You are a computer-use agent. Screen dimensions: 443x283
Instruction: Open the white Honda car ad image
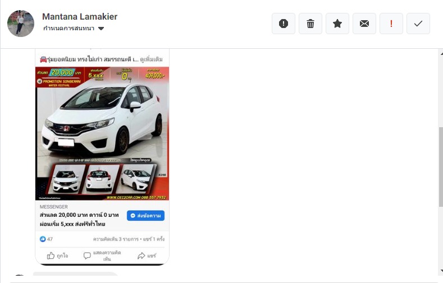point(102,133)
